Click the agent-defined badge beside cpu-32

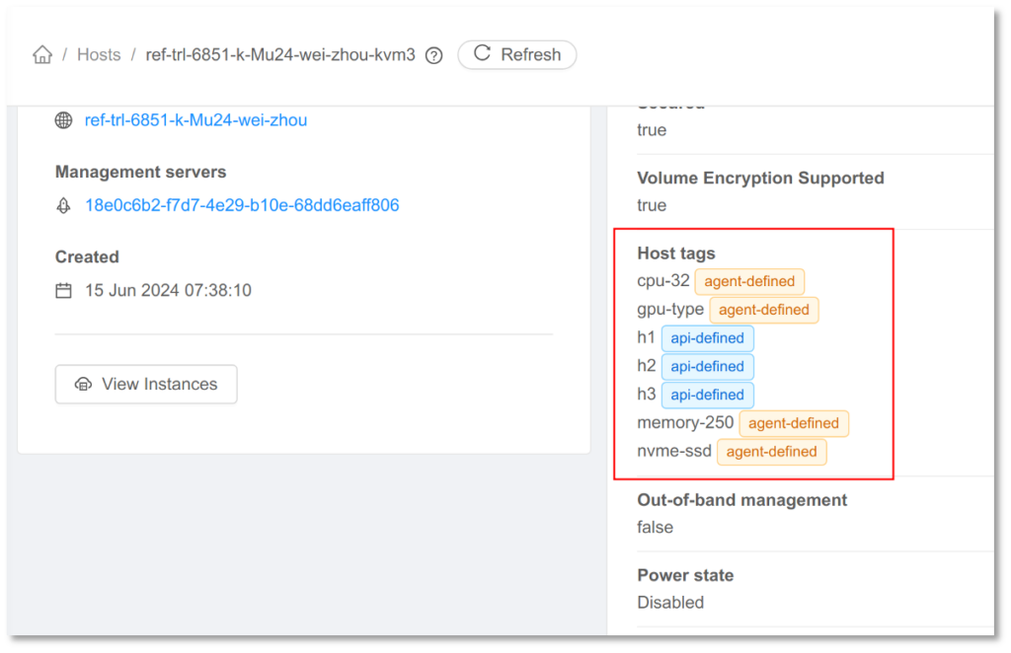pyautogui.click(x=749, y=281)
